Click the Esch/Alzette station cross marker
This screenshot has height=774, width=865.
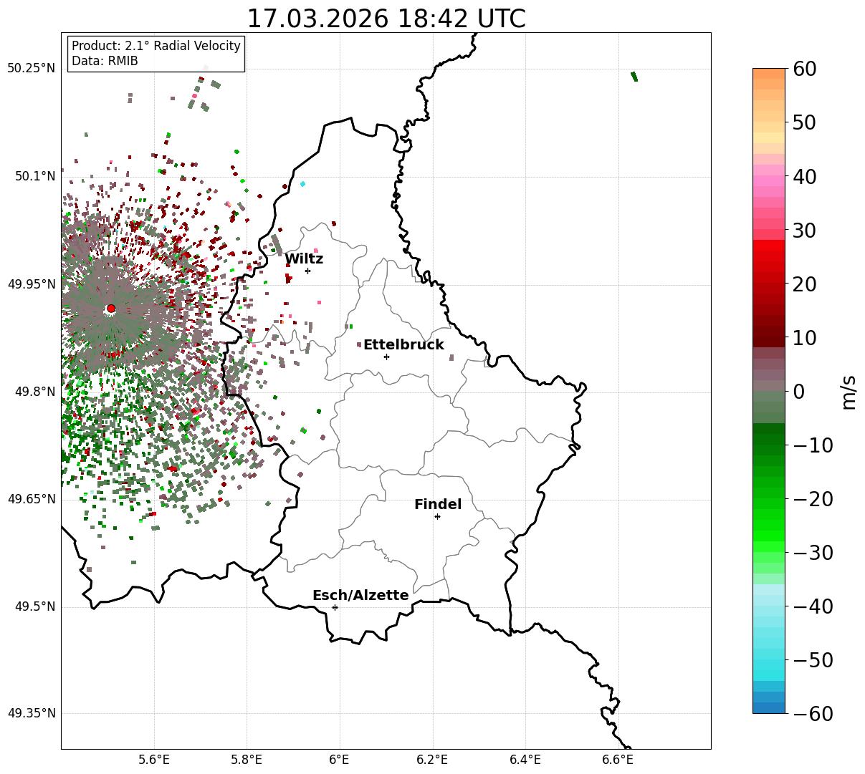click(x=335, y=607)
